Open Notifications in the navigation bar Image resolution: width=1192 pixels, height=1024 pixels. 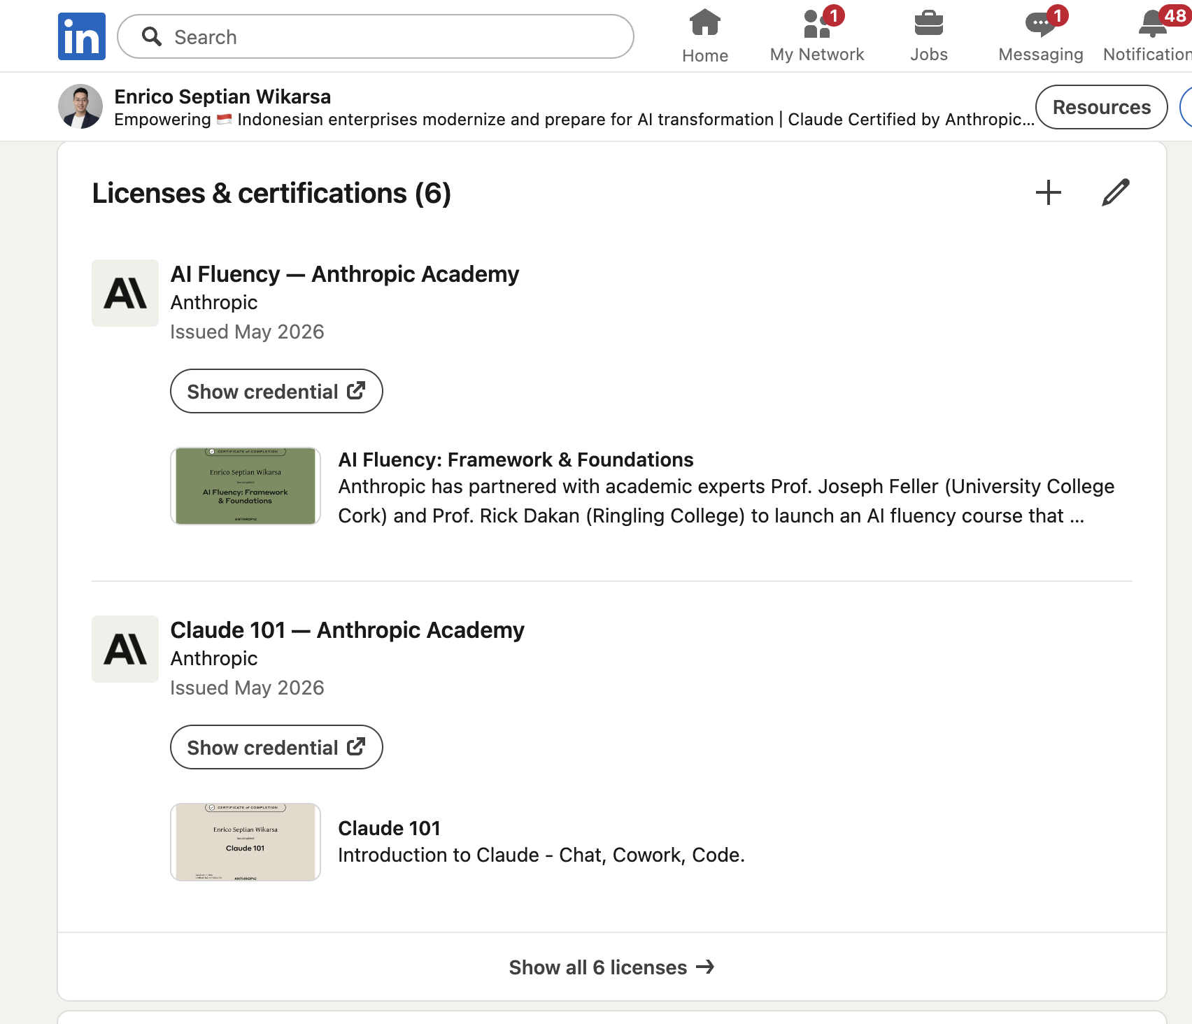[x=1148, y=36]
